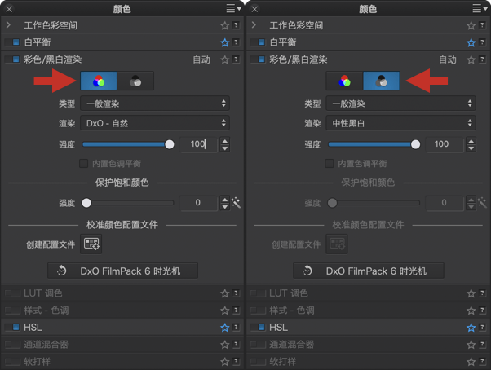Click the intensity value field showing 100 on left
Screen dimensions: 491x370
click(198, 144)
